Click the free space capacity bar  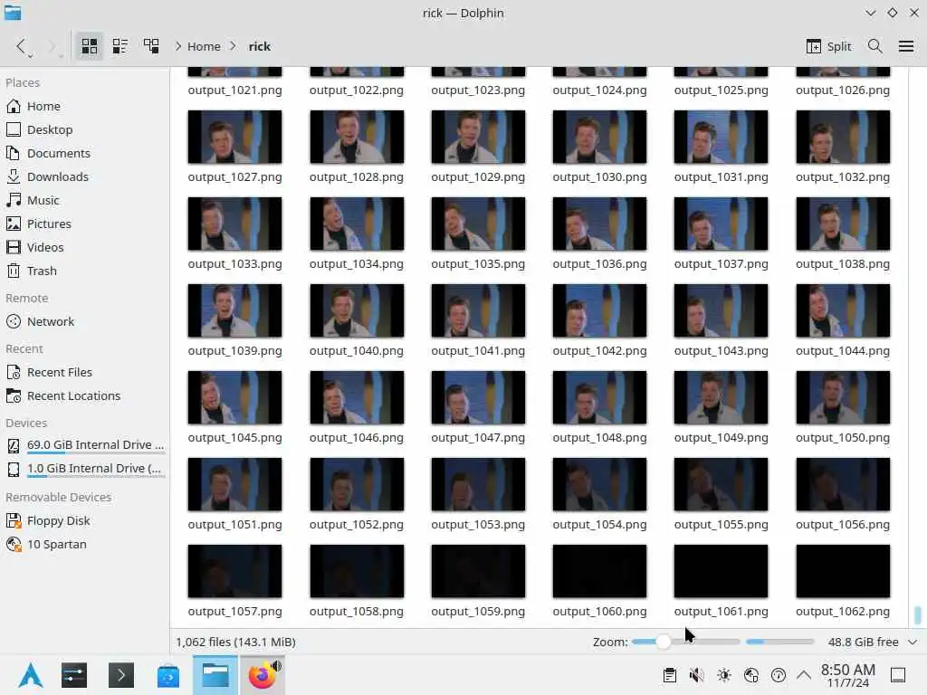(779, 642)
